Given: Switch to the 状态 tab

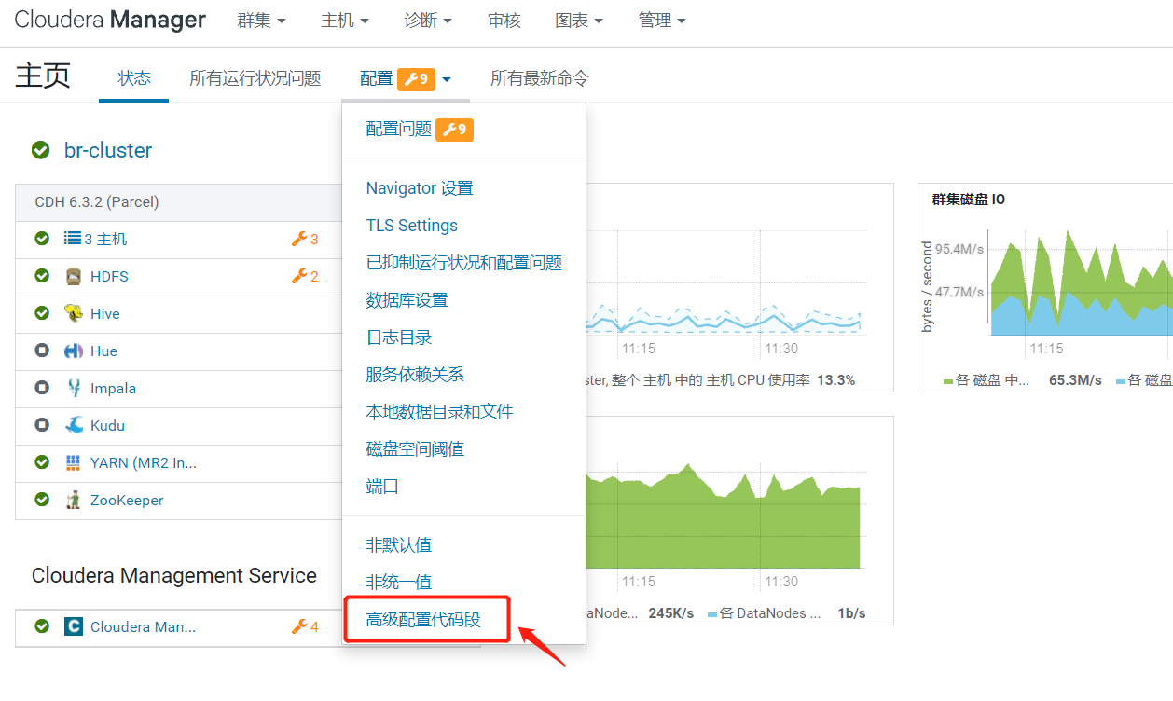Looking at the screenshot, I should [x=134, y=78].
